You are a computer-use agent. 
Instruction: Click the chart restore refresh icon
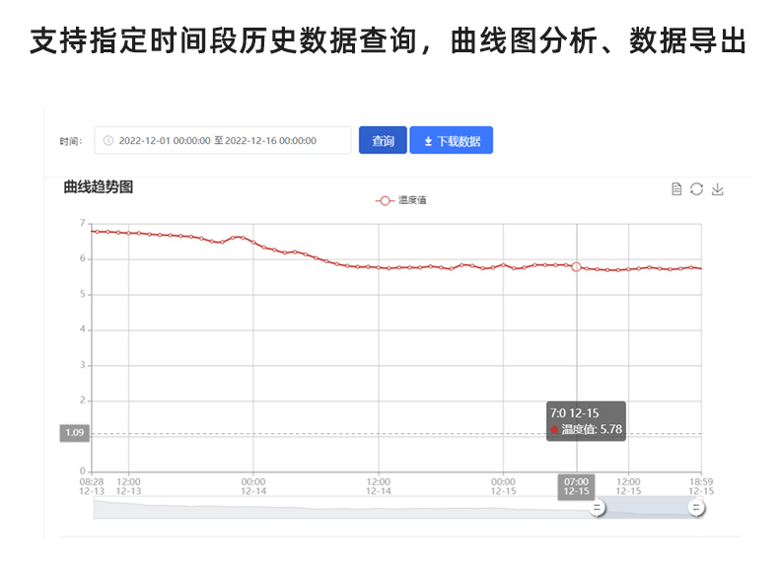pyautogui.click(x=697, y=189)
